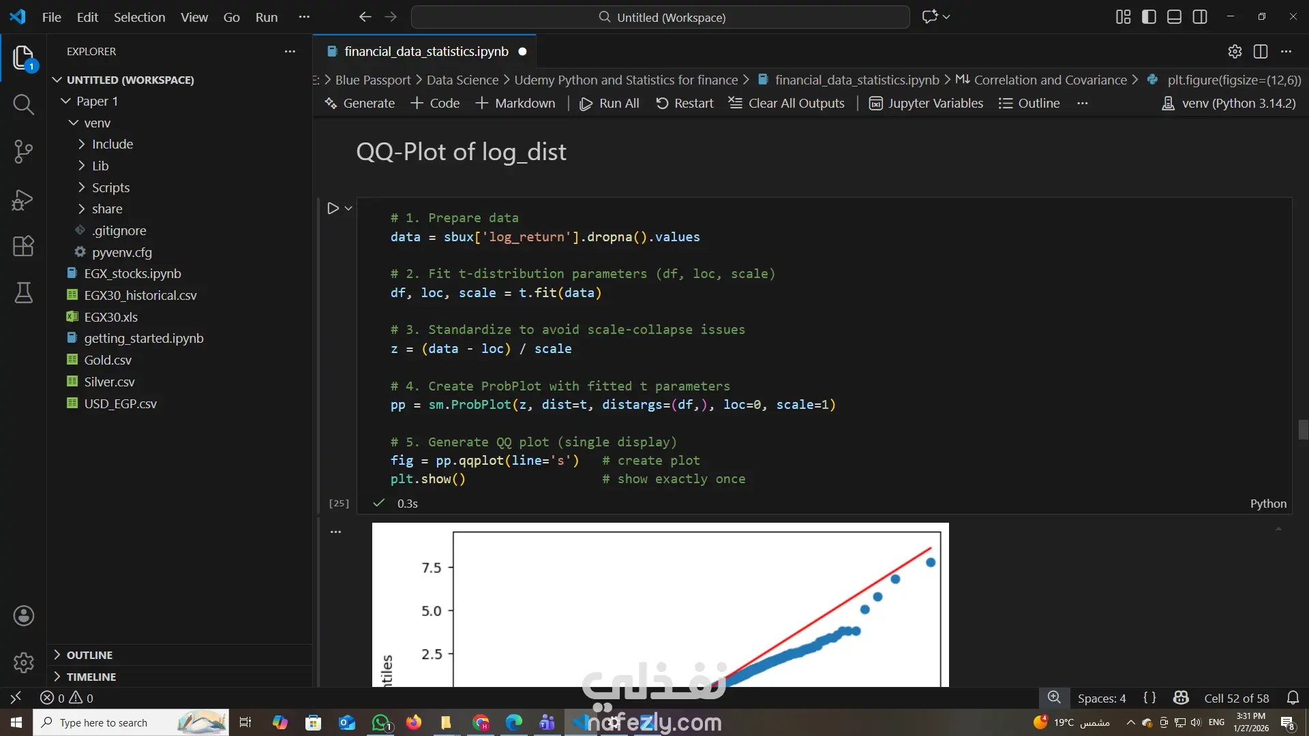This screenshot has width=1309, height=736.
Task: Select the financial_data_statistics.ipynb tab
Action: [x=425, y=52]
